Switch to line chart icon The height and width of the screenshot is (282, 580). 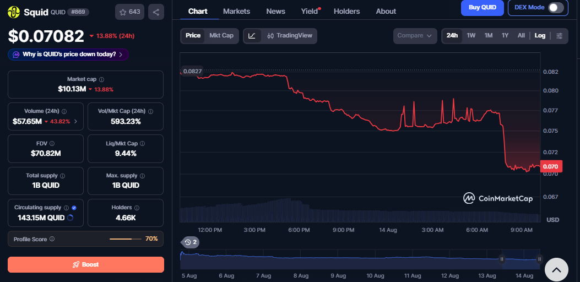click(x=252, y=36)
